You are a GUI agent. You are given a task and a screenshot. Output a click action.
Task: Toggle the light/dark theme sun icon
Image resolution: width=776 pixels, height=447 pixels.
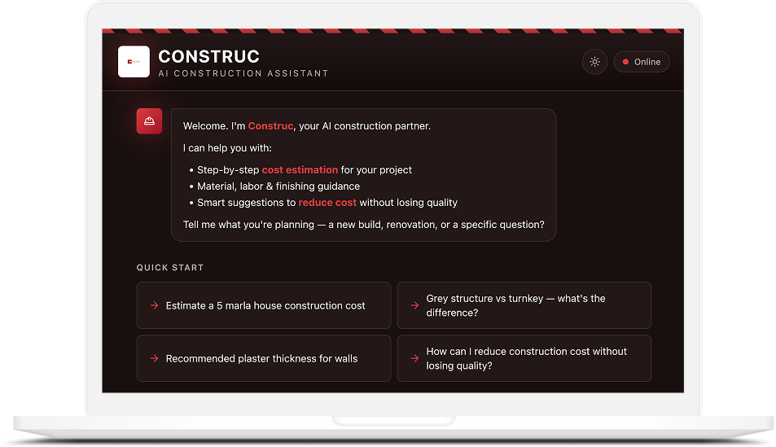594,62
